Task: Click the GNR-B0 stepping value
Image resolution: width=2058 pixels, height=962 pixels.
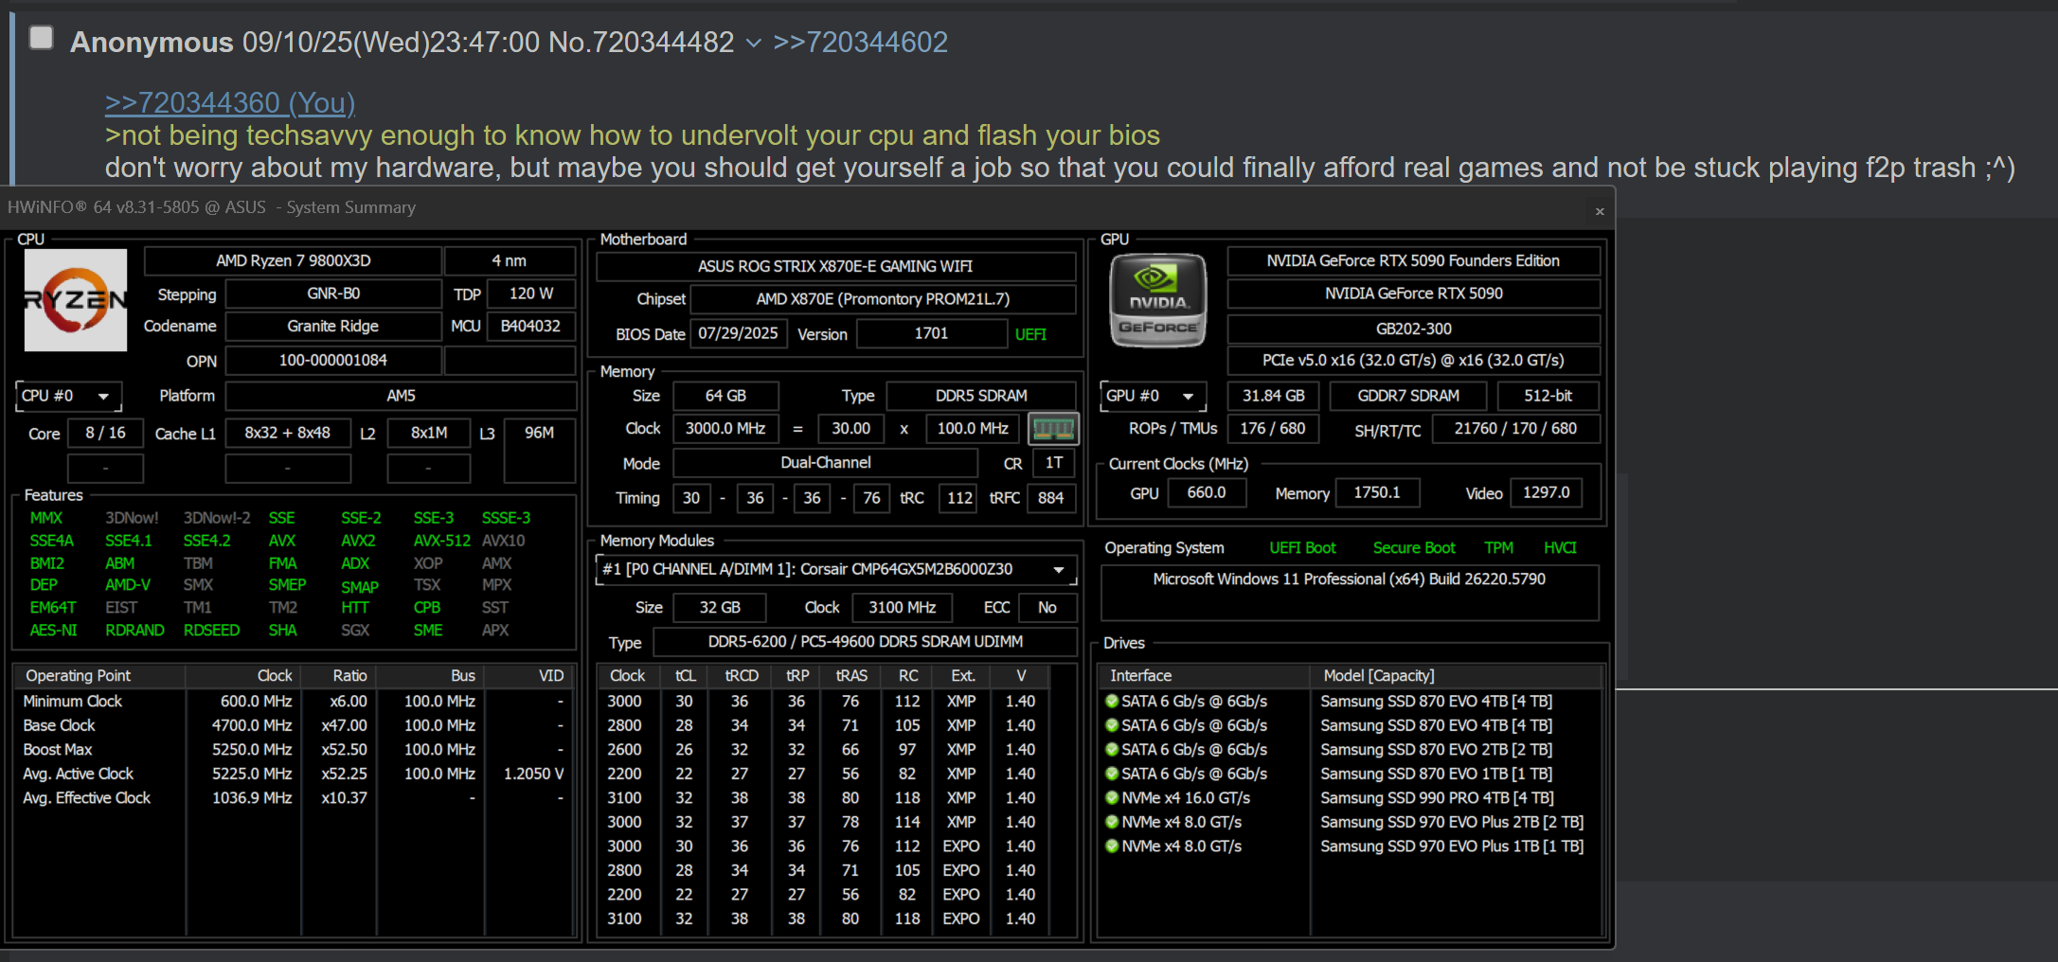Action: 333,294
